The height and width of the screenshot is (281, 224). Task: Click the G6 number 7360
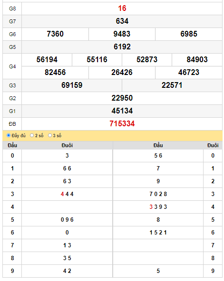click(55, 34)
